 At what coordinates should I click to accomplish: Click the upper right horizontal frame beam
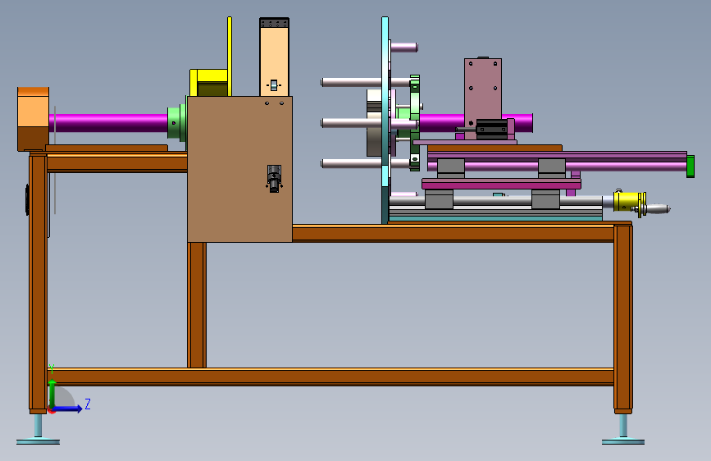[x=453, y=233]
